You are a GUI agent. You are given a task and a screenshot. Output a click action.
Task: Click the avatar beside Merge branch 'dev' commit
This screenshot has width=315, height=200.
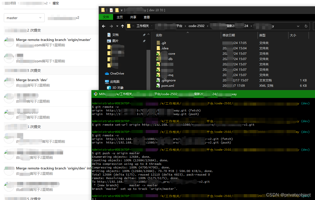9,82
